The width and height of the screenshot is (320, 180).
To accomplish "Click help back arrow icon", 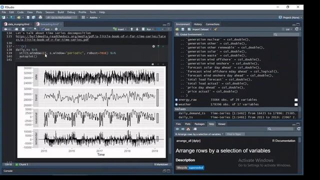I will tap(177, 129).
